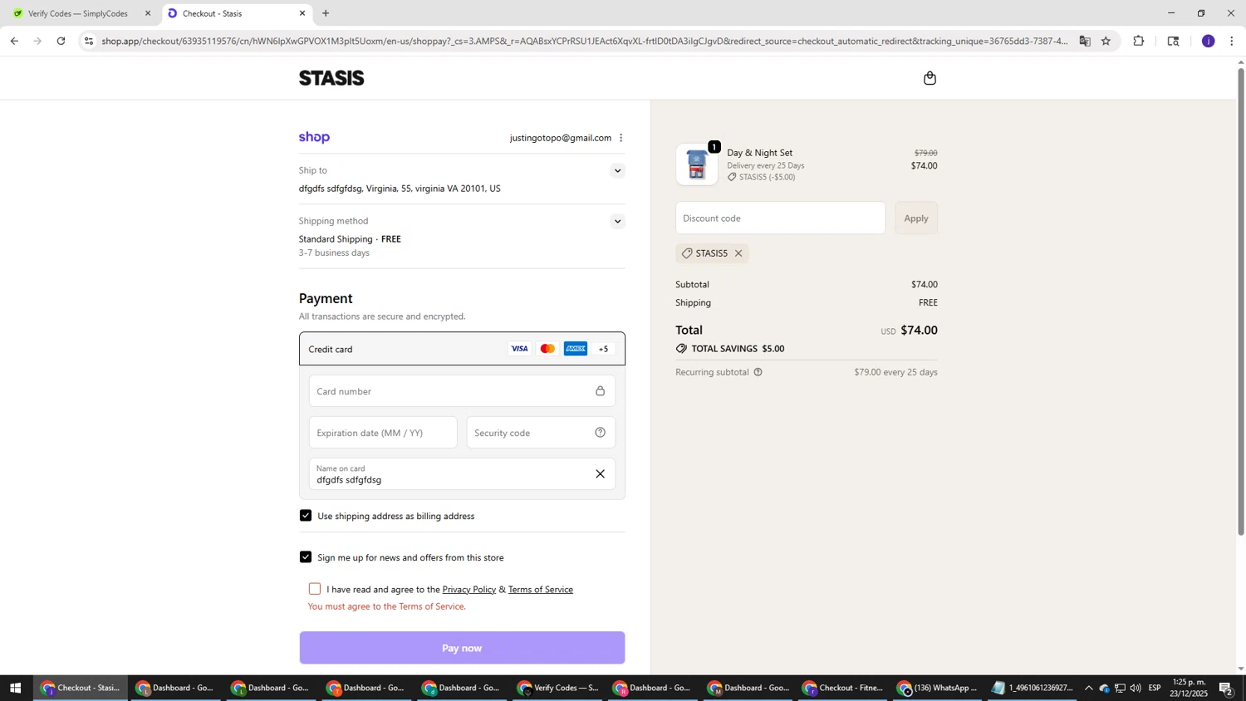Image resolution: width=1246 pixels, height=701 pixels.
Task: Show hidden system tray icons
Action: pyautogui.click(x=1088, y=688)
